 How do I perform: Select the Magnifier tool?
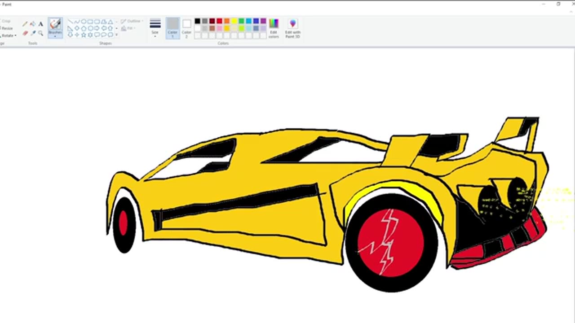tap(40, 33)
